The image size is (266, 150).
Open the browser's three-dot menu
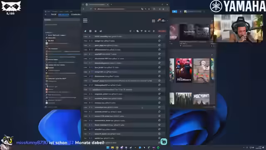[x=167, y=9]
